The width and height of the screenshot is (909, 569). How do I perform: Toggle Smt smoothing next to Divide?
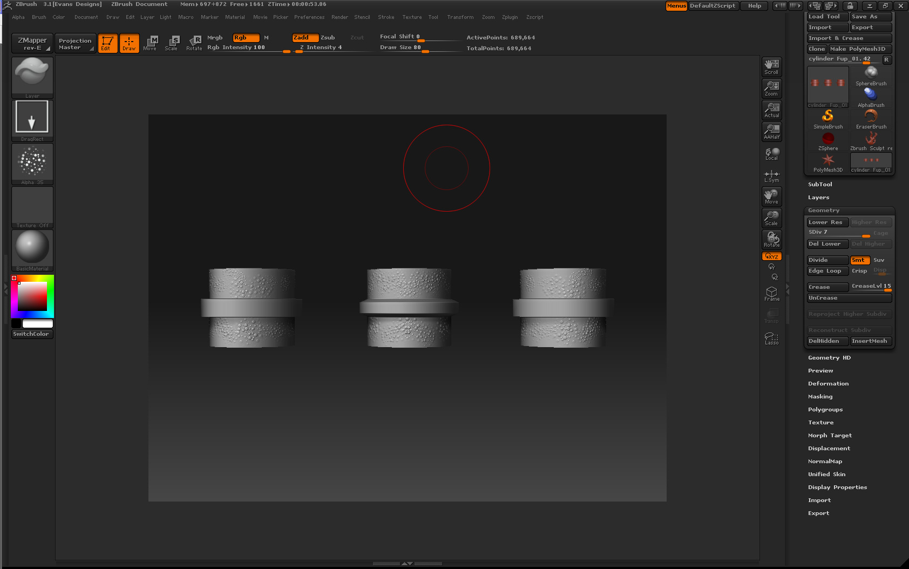(859, 260)
